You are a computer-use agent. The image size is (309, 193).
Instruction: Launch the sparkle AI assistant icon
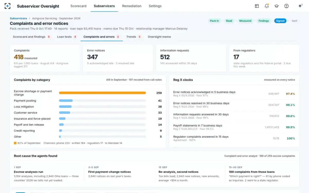coord(300,6)
